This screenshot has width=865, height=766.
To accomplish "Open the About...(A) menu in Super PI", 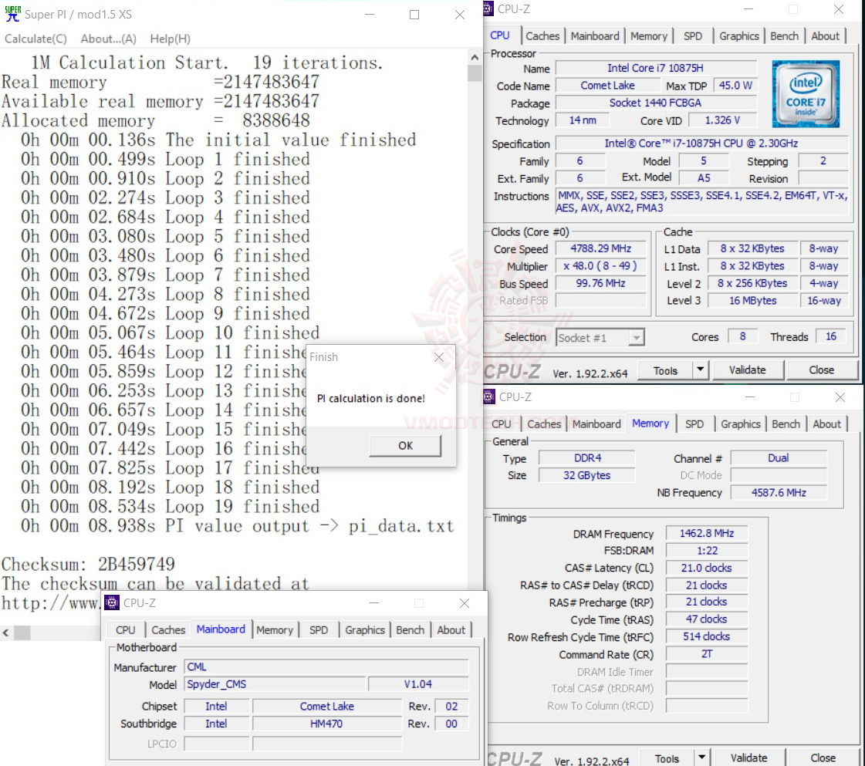I will point(108,39).
